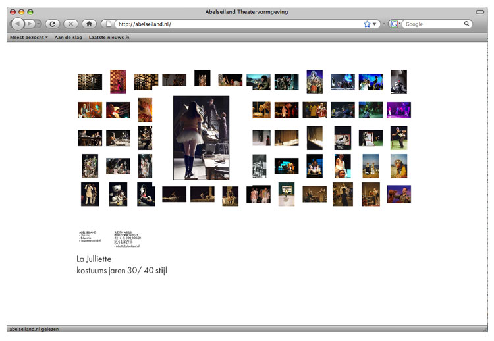Screen dimensions: 494x341
Task: Open the Laatste nieuws feed bookmark
Action: point(109,38)
